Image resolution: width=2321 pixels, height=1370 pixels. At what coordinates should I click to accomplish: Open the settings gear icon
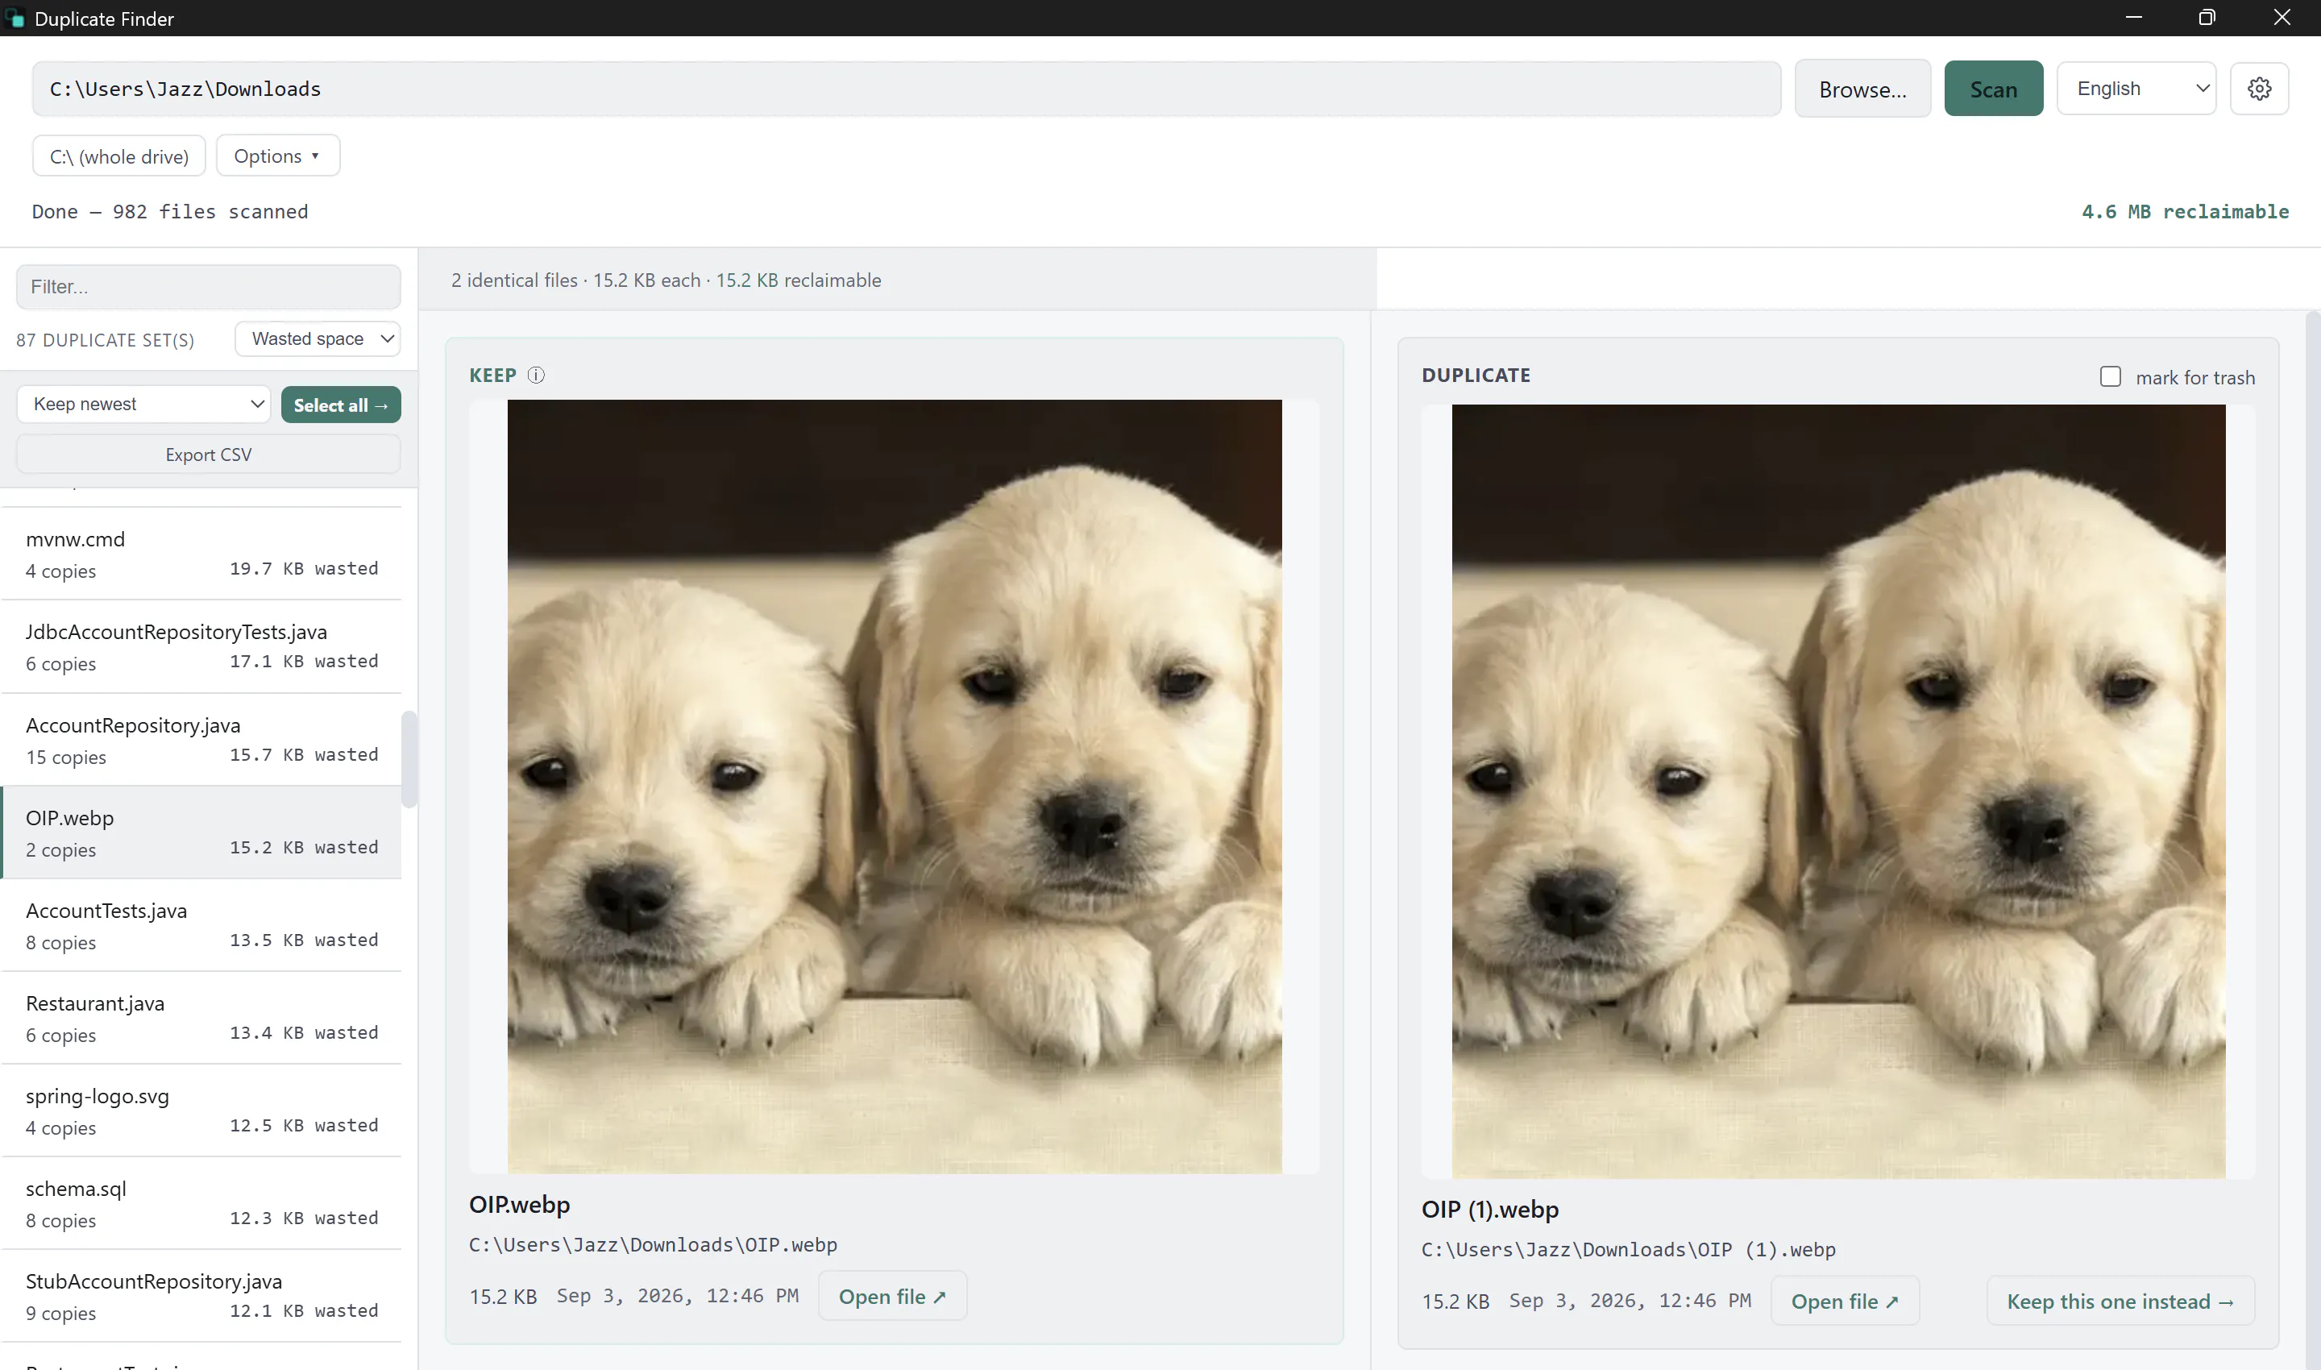pyautogui.click(x=2259, y=89)
